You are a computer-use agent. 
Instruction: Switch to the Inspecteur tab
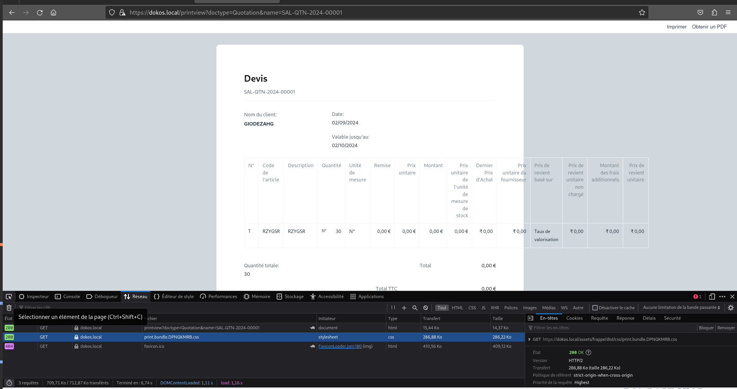34,297
